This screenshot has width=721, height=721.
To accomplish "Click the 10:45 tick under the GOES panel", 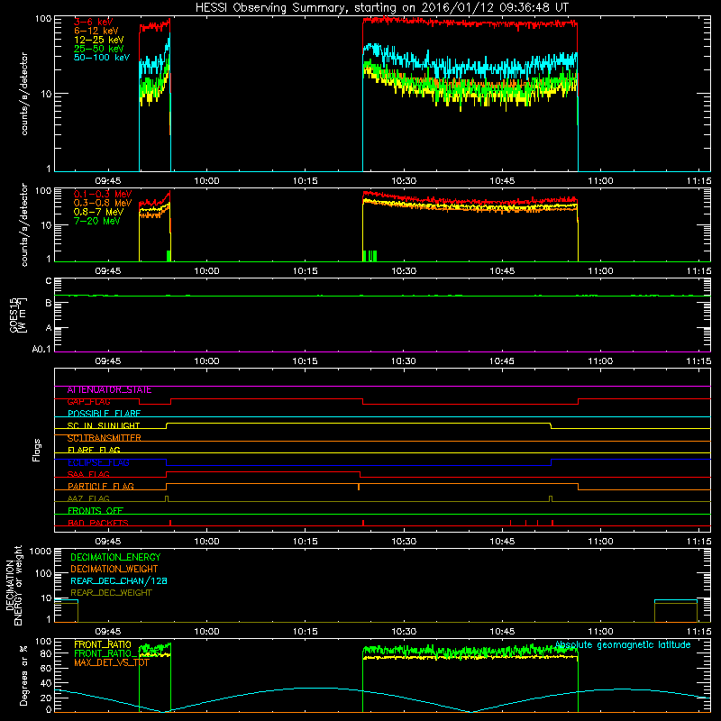I will [502, 361].
